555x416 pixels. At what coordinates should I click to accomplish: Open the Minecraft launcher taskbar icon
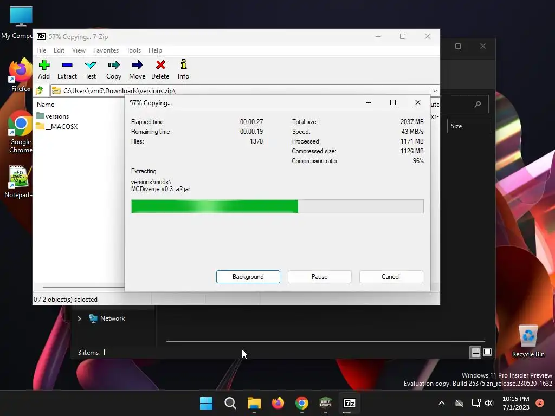tap(325, 403)
